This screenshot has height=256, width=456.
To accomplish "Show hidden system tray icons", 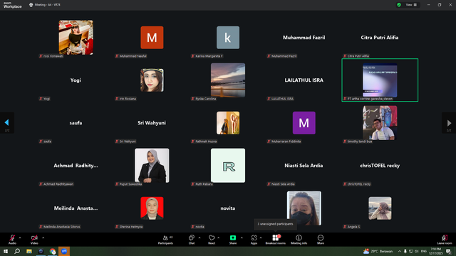I will coord(400,251).
